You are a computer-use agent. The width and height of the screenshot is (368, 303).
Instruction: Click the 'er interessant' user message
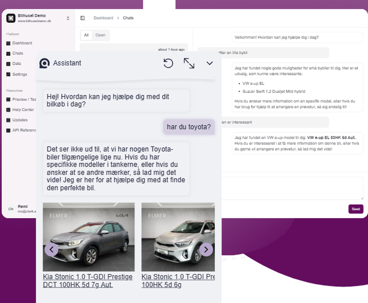[x=275, y=122]
